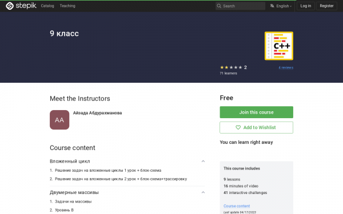Screen dimensions: 343x214
Task: Collapse the Вложенный цикл section chevron
Action: pyautogui.click(x=203, y=161)
